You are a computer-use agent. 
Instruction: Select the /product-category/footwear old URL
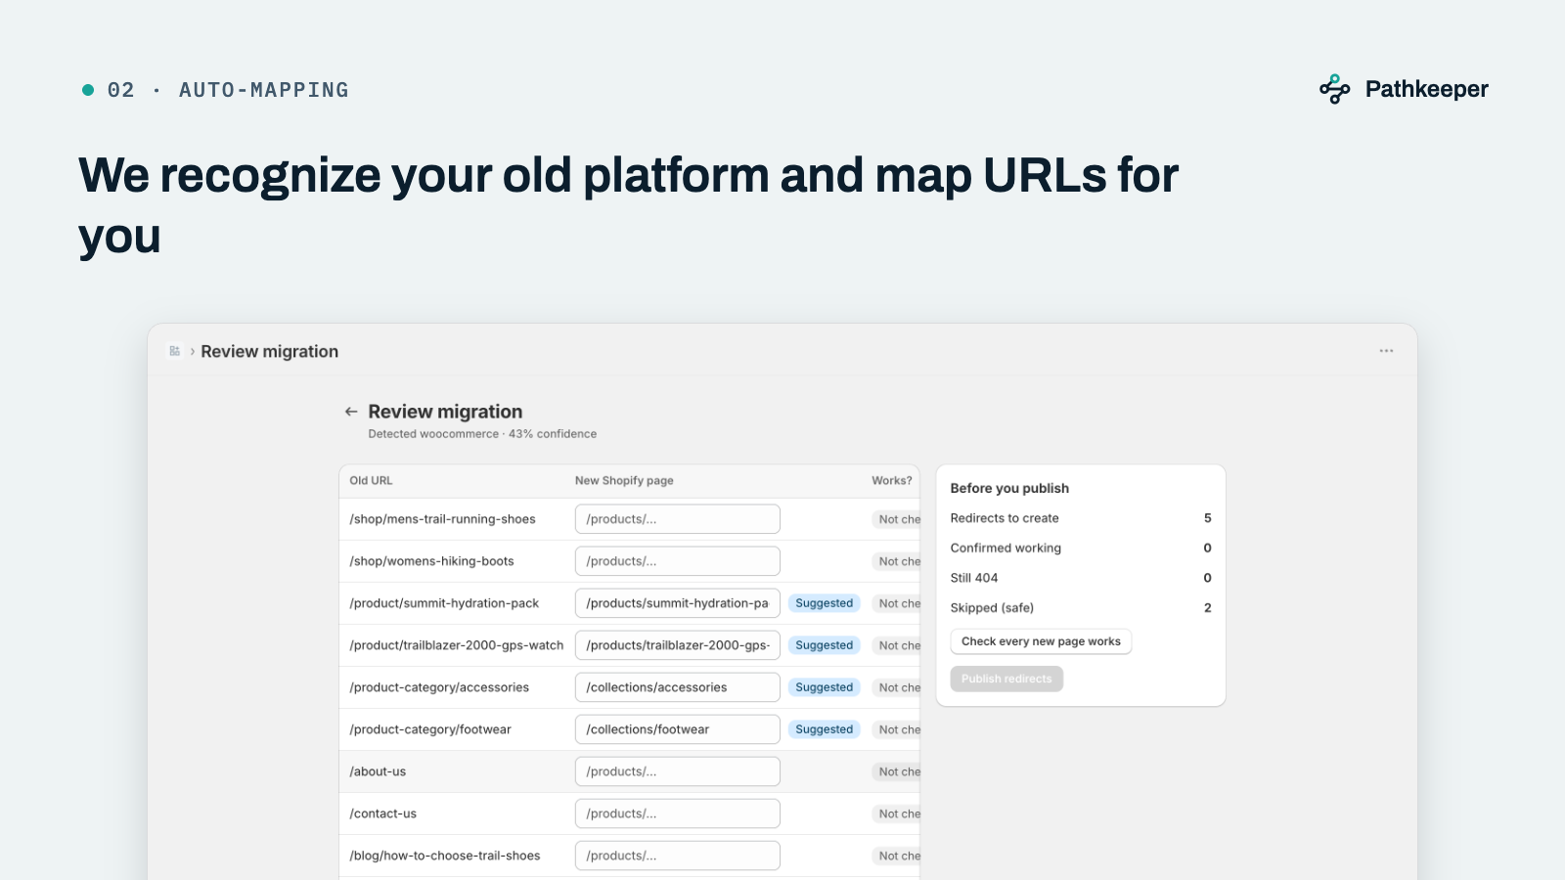coord(430,729)
